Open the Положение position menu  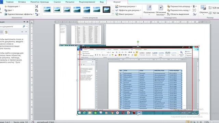149,10
